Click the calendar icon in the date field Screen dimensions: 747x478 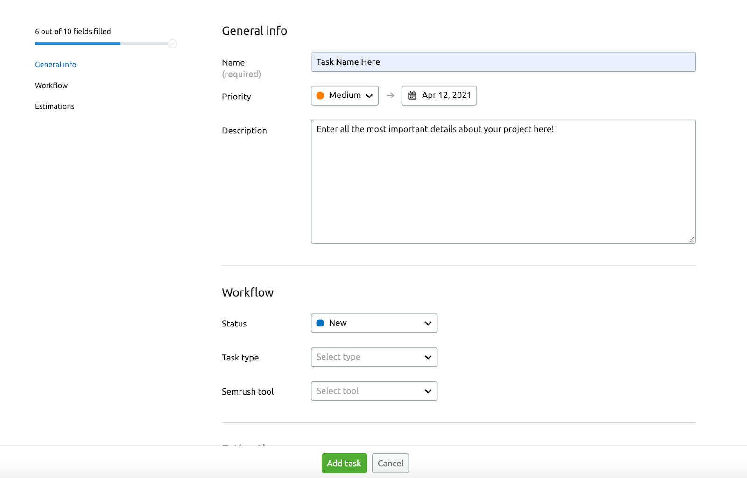tap(412, 96)
